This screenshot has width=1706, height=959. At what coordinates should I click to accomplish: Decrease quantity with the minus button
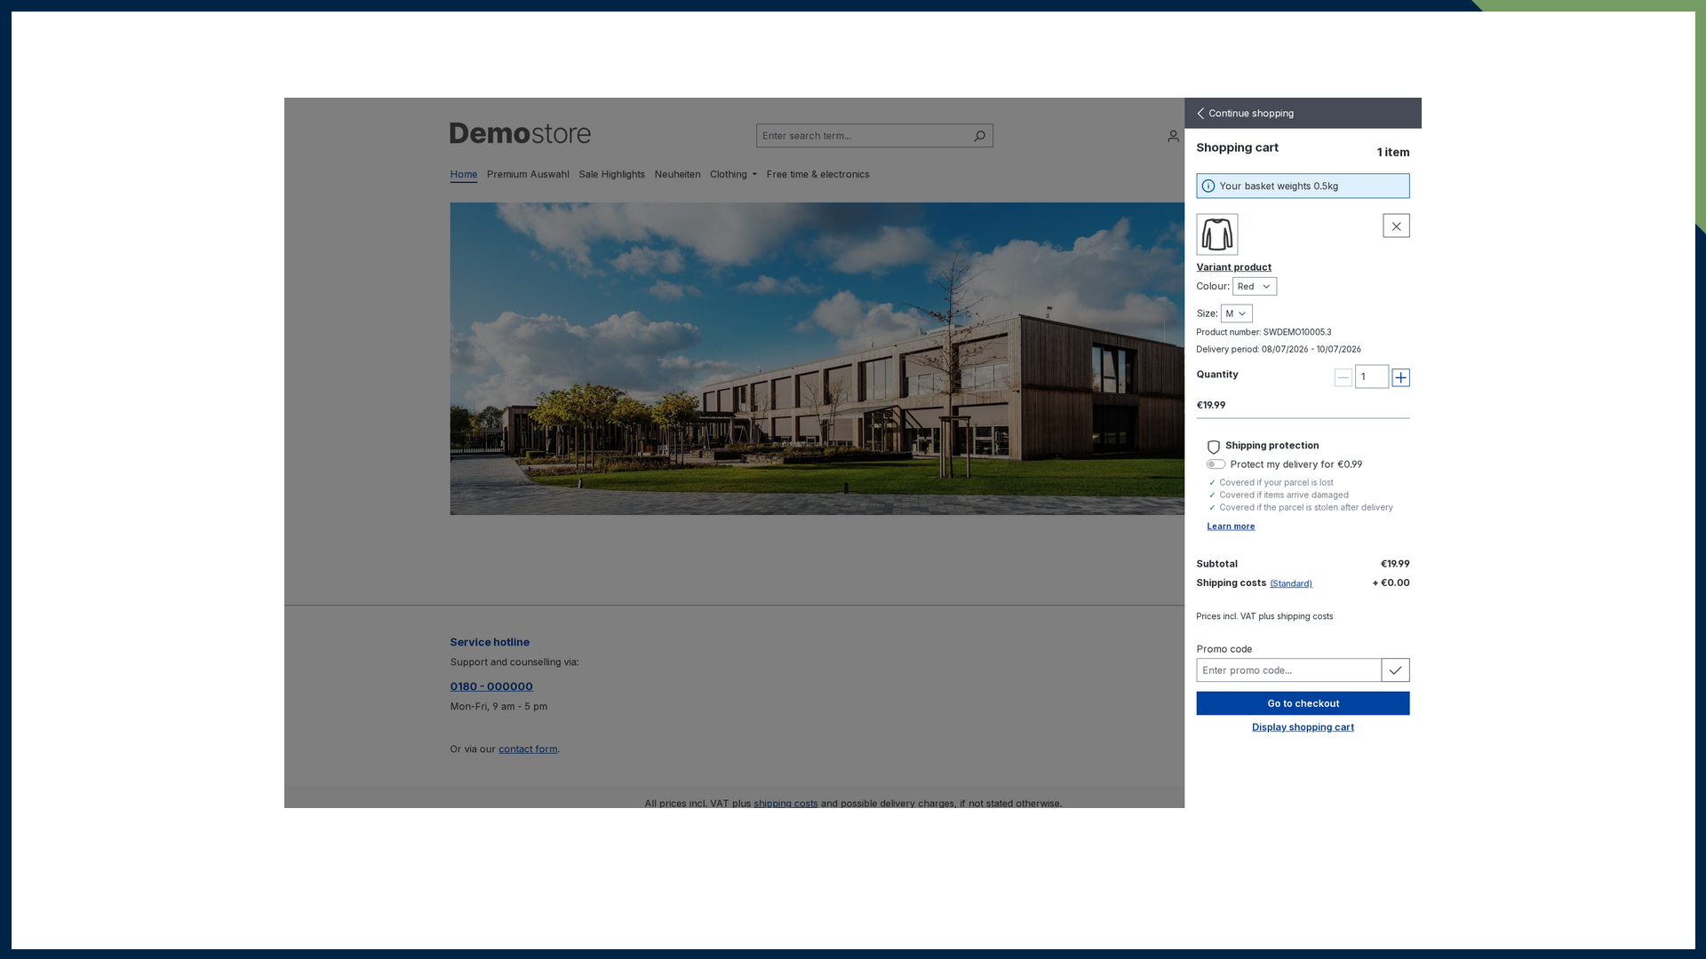point(1343,377)
